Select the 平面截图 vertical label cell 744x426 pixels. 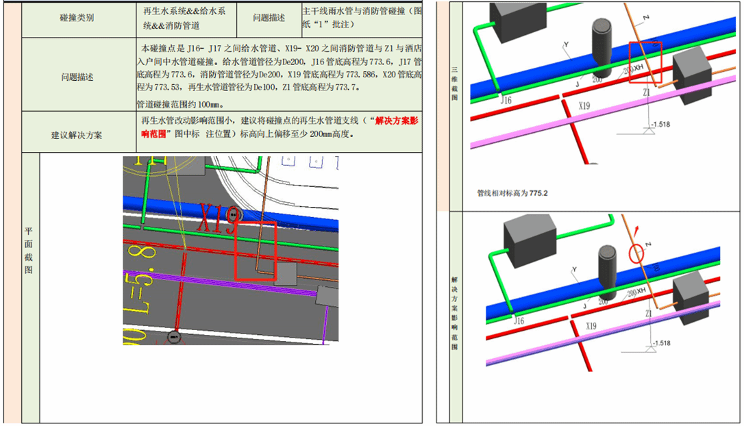pos(30,250)
